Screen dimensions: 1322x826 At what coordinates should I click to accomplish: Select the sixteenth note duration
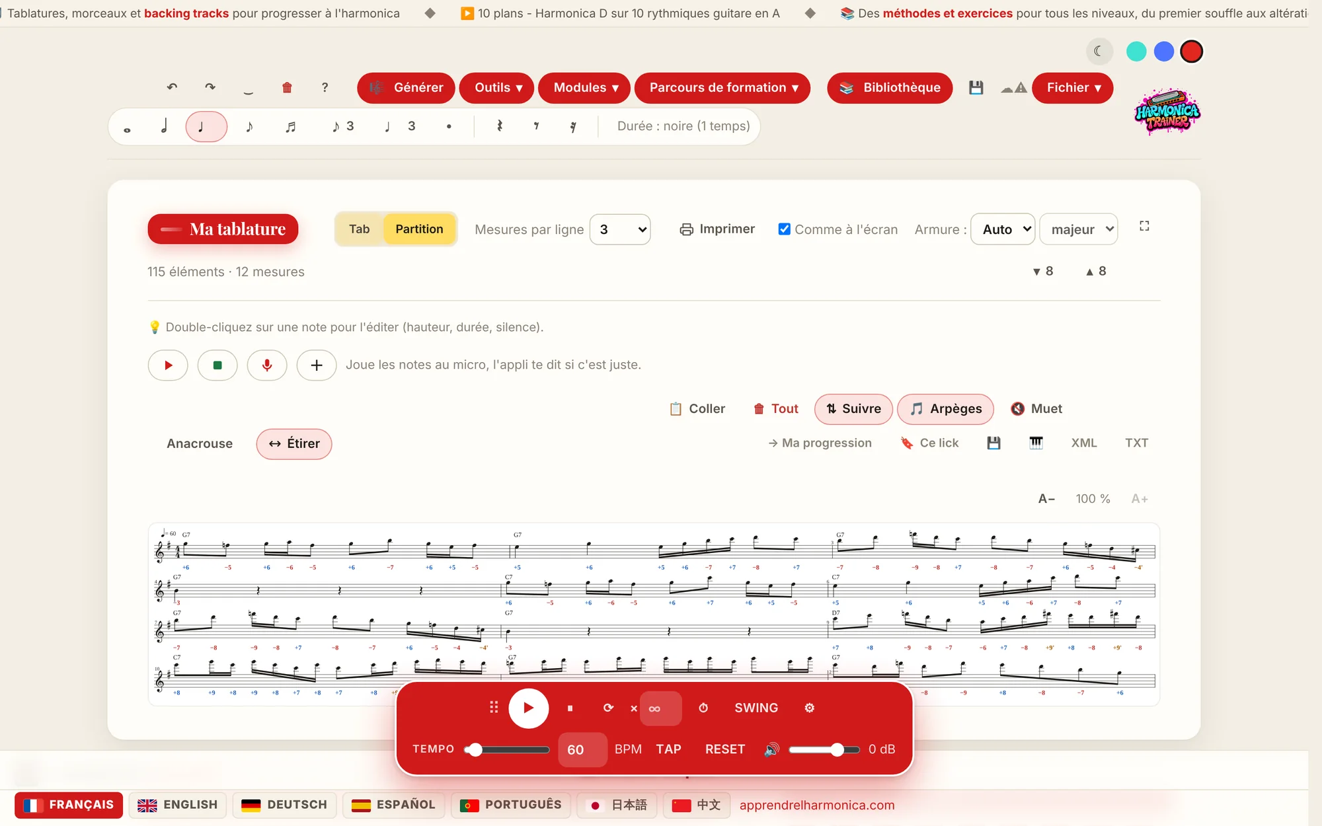pyautogui.click(x=291, y=126)
